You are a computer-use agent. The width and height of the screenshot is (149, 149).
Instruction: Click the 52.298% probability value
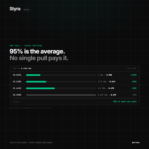17,95
